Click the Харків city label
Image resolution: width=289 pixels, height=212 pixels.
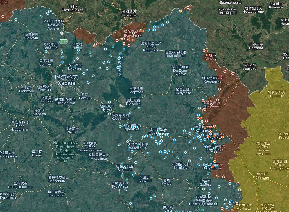[x=67, y=83]
